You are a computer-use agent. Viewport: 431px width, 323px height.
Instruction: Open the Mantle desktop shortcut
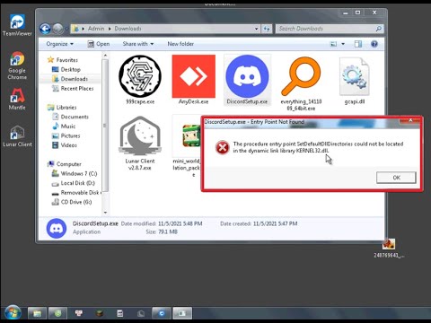[x=17, y=99]
